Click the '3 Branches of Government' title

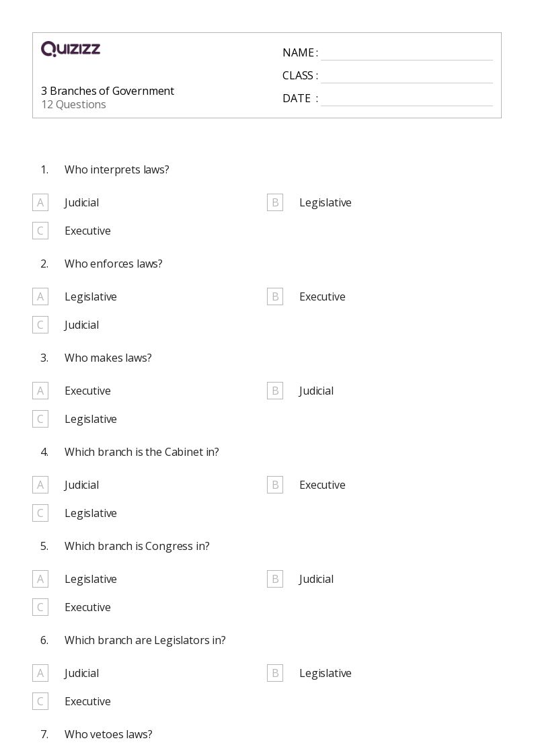pos(108,91)
